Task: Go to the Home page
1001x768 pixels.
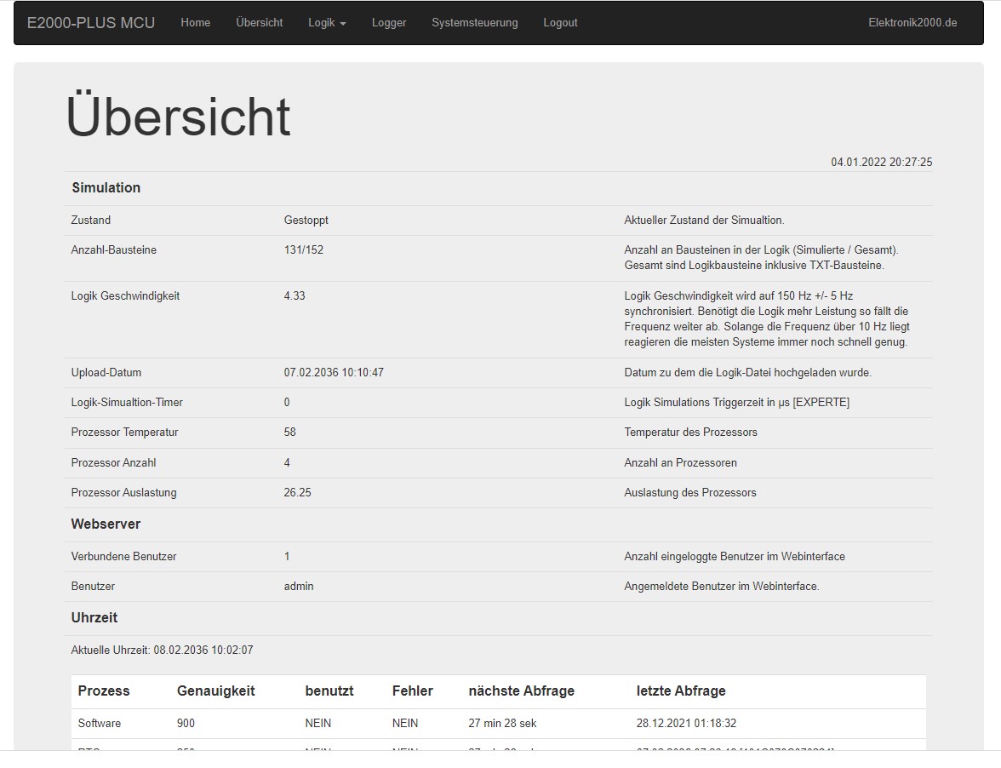Action: tap(195, 23)
